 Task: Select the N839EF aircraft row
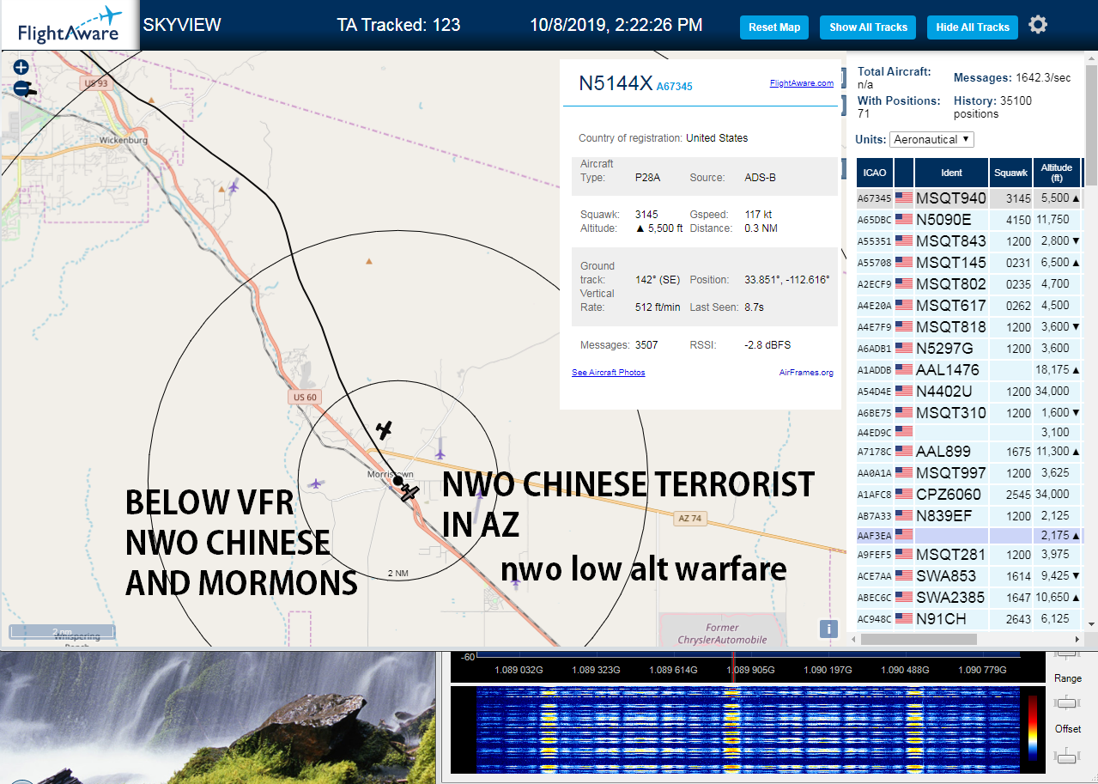tap(968, 516)
